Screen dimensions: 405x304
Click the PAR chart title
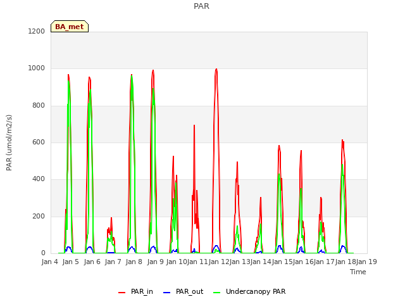point(201,6)
